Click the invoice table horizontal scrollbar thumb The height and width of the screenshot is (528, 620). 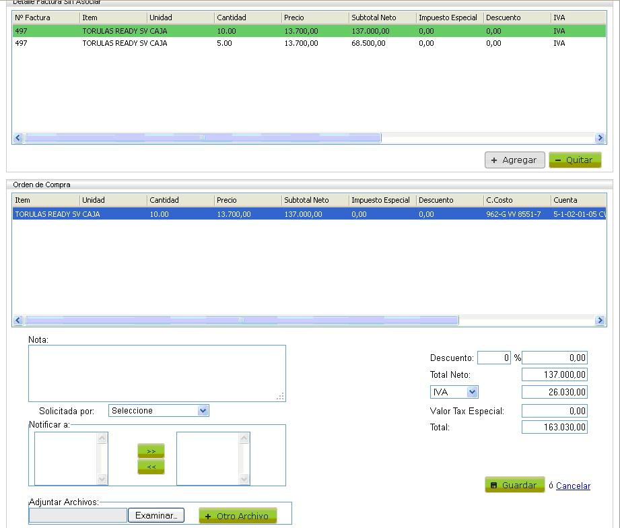(x=203, y=137)
